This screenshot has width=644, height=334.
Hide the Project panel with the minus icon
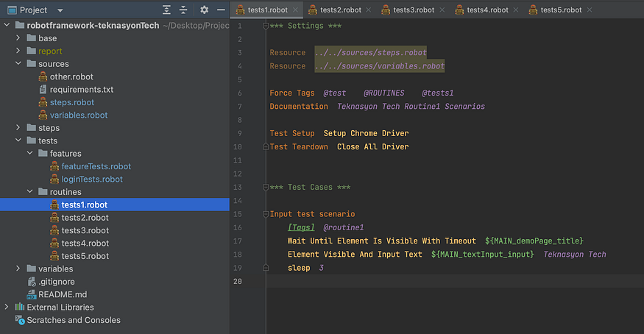click(x=221, y=10)
